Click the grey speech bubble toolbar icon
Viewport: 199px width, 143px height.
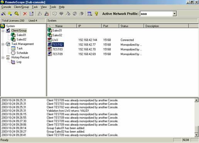[55, 13]
